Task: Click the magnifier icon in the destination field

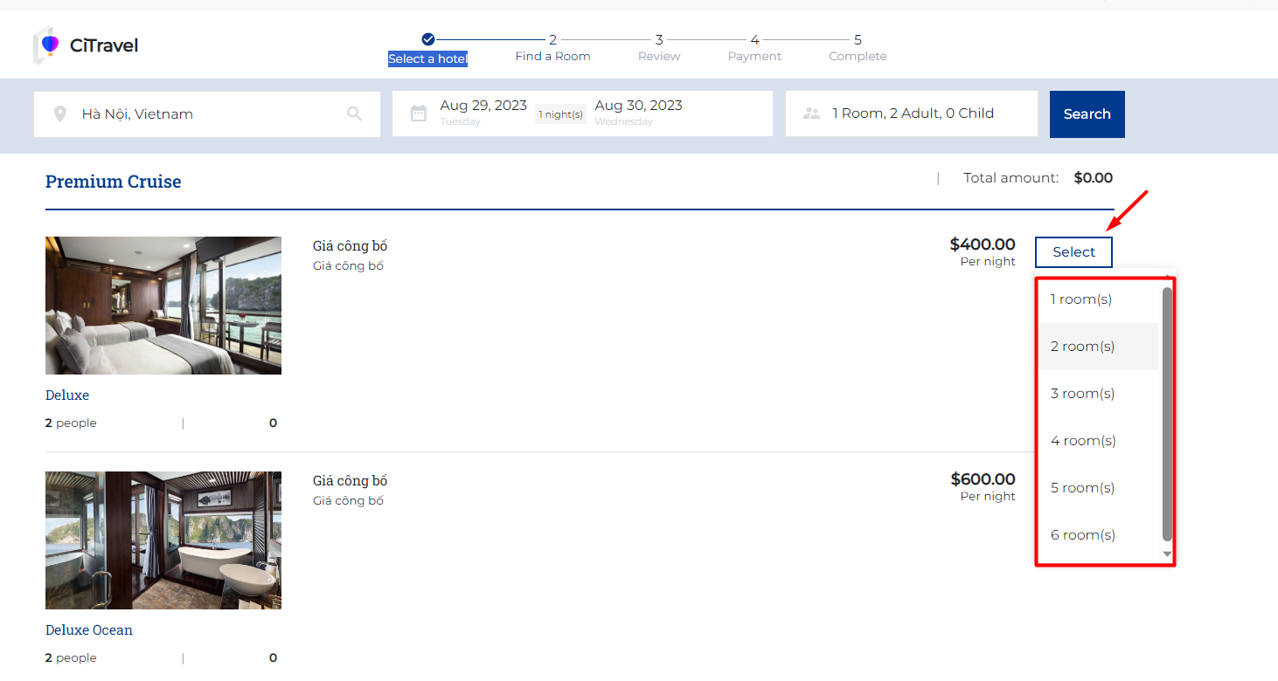Action: click(x=354, y=113)
